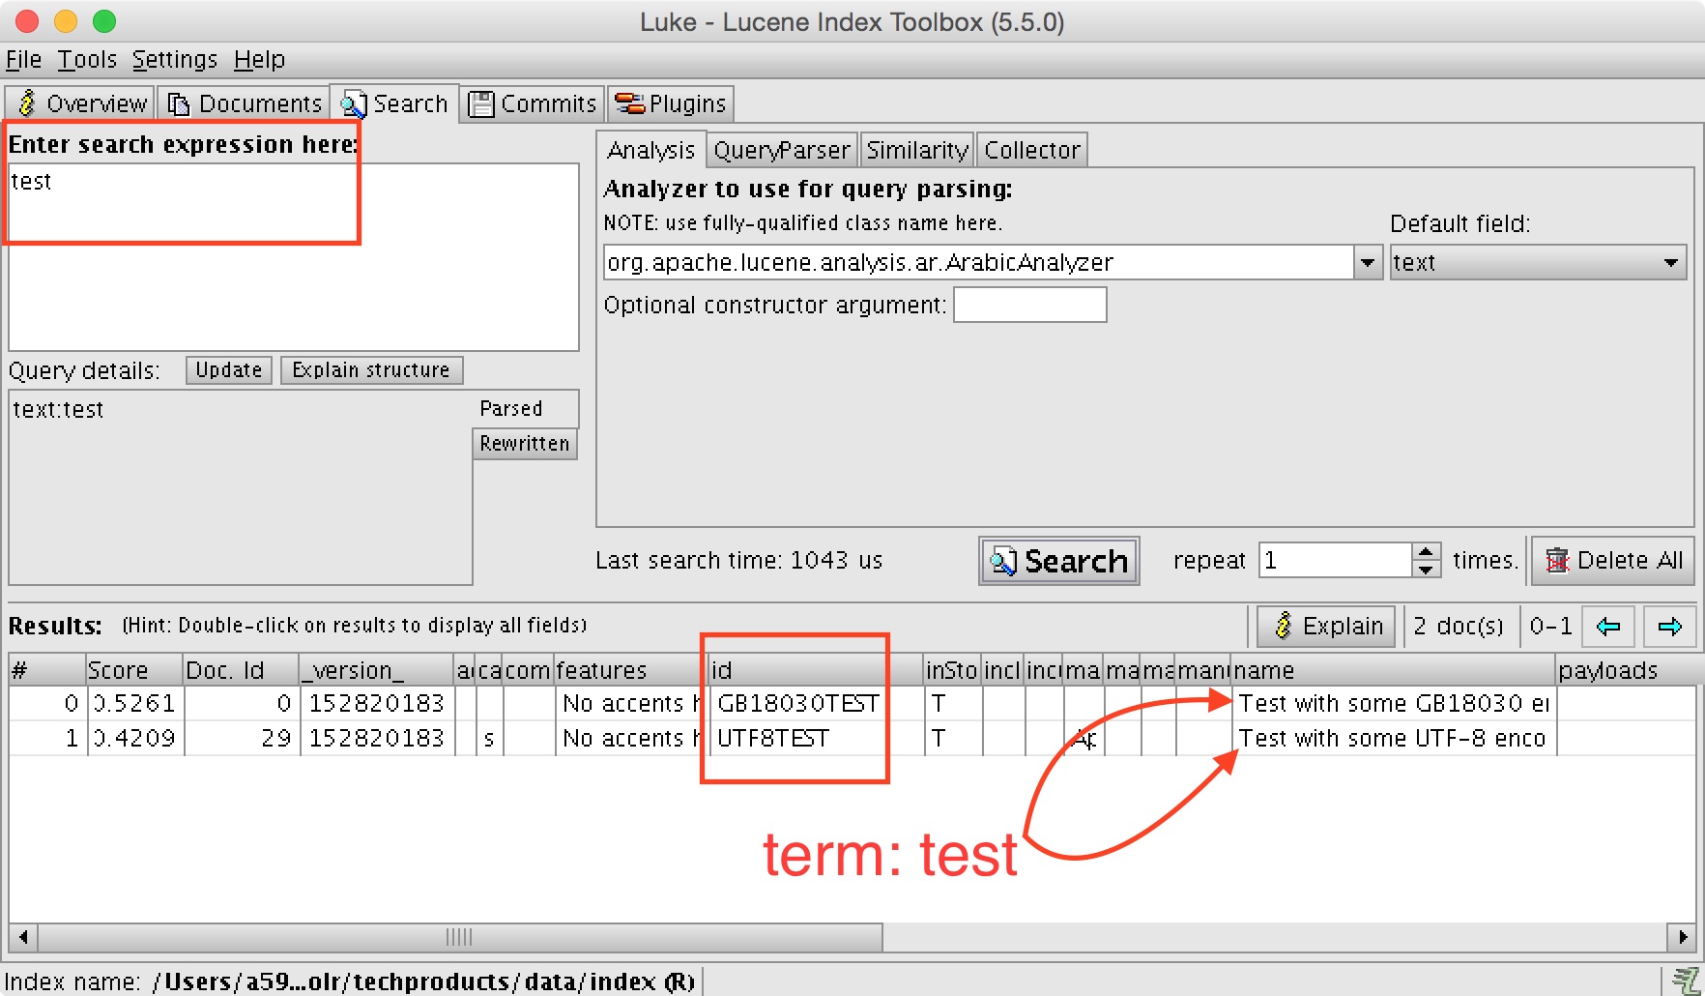Click the Explain structure button
1705x996 pixels.
point(371,370)
